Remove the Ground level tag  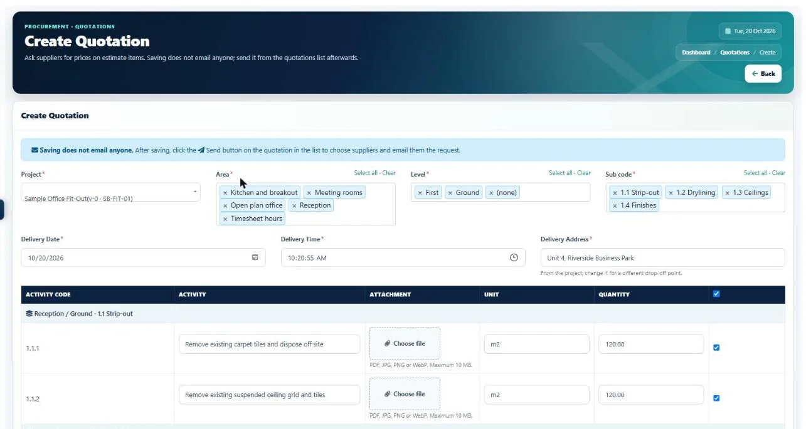click(450, 193)
